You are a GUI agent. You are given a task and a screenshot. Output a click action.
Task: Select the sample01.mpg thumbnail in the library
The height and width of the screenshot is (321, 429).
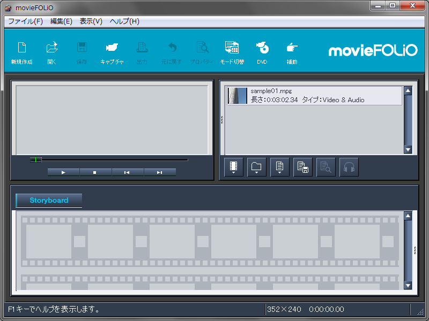(x=238, y=96)
